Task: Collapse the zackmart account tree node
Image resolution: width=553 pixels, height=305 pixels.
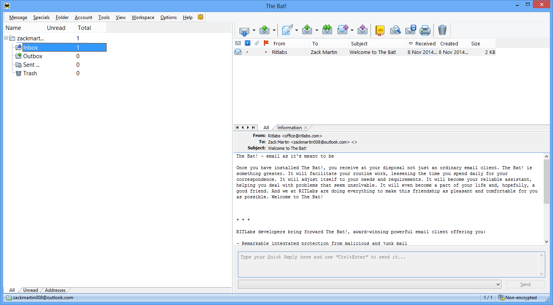Action: (x=6, y=38)
